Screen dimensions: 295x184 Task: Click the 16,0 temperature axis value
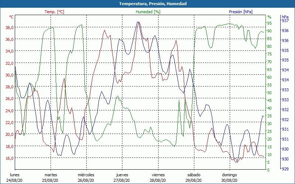10,158
